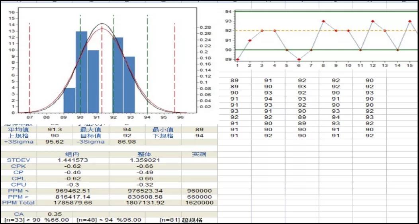Select the 平均值 value cell 91.3

(55, 130)
